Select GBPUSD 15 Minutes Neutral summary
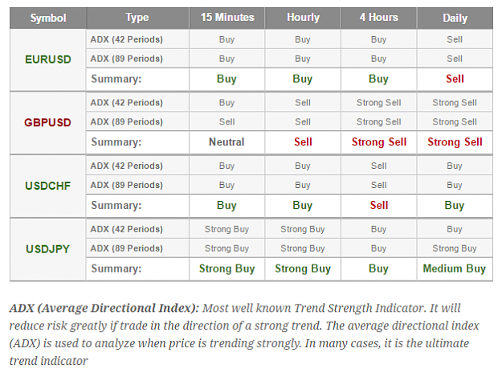The height and width of the screenshot is (377, 502). (x=227, y=142)
